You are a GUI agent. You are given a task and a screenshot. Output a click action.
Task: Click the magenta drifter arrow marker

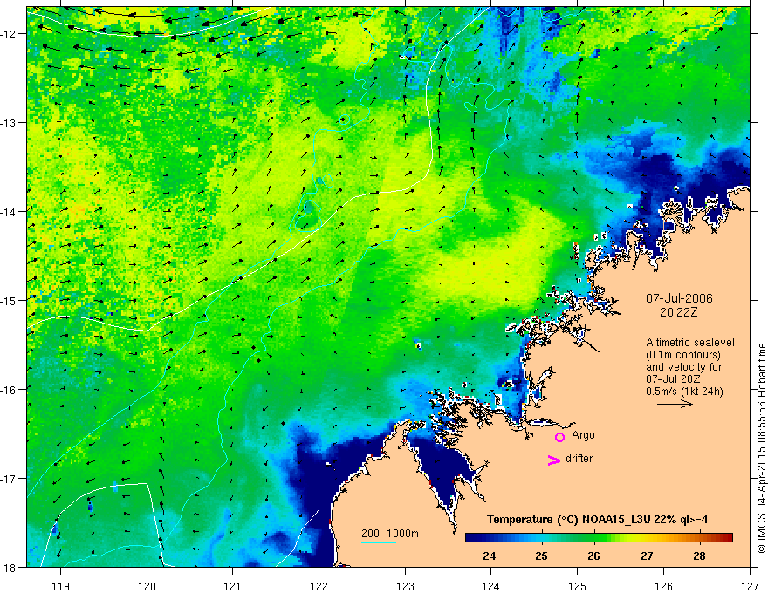tap(554, 460)
